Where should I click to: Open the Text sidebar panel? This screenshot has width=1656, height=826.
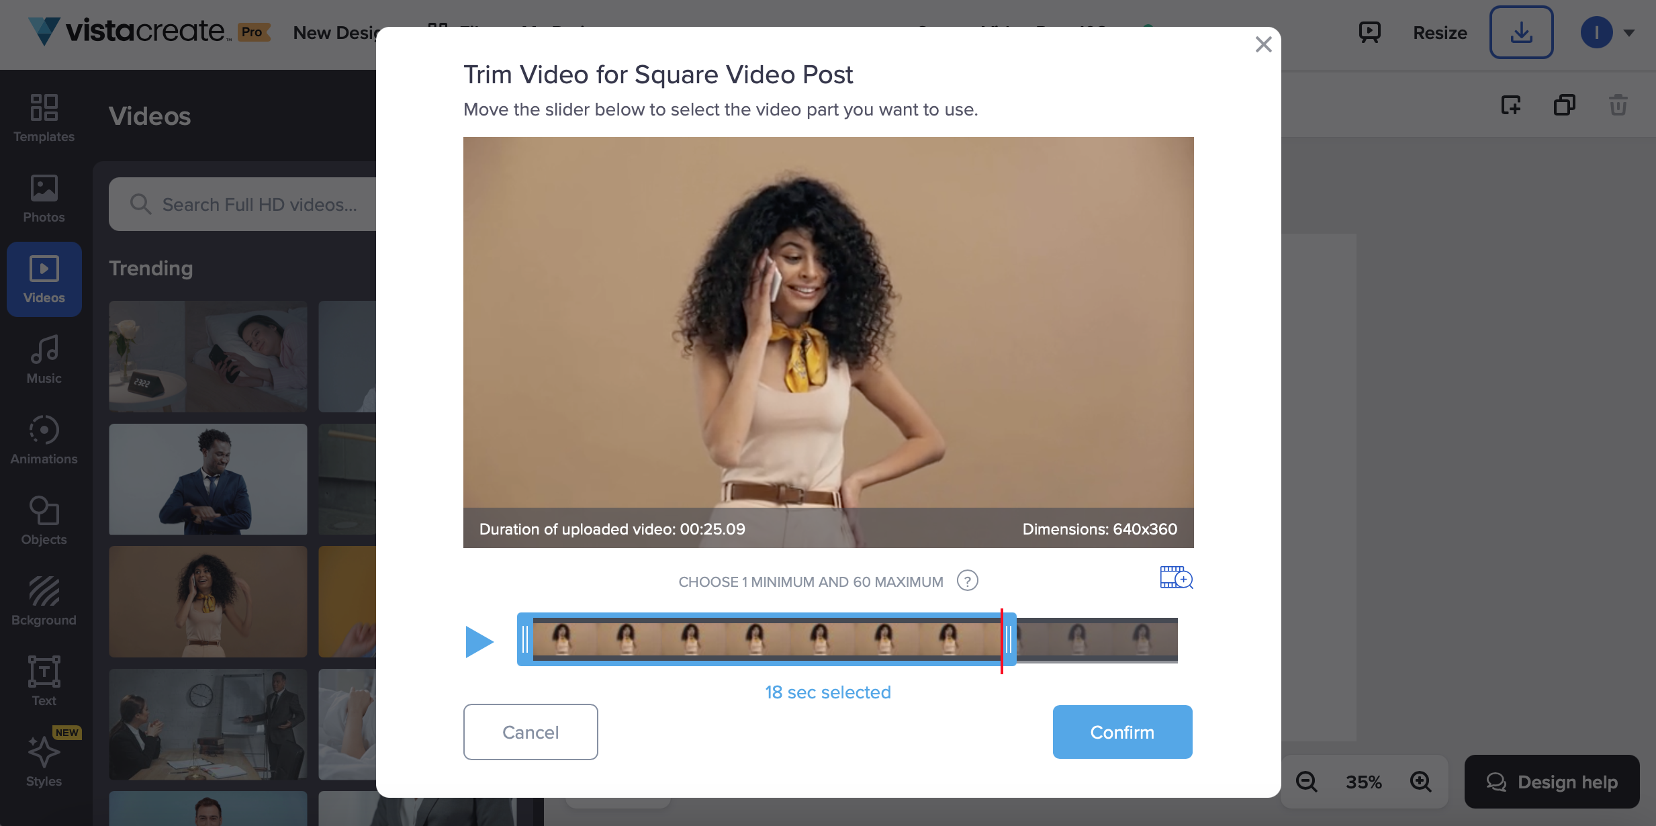pyautogui.click(x=44, y=681)
